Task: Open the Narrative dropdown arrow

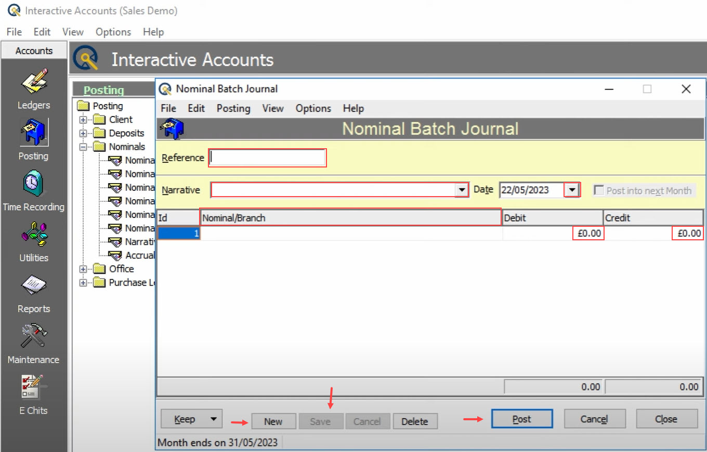Action: tap(462, 190)
